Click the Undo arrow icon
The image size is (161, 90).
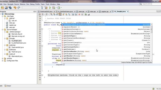15,8
